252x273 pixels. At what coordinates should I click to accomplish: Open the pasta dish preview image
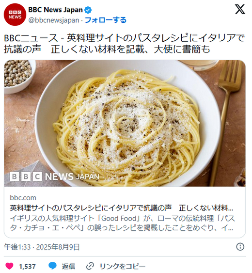(125, 123)
